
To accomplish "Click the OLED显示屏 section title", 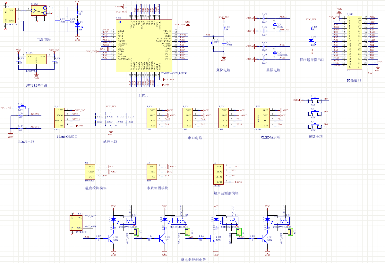I will (x=270, y=137).
